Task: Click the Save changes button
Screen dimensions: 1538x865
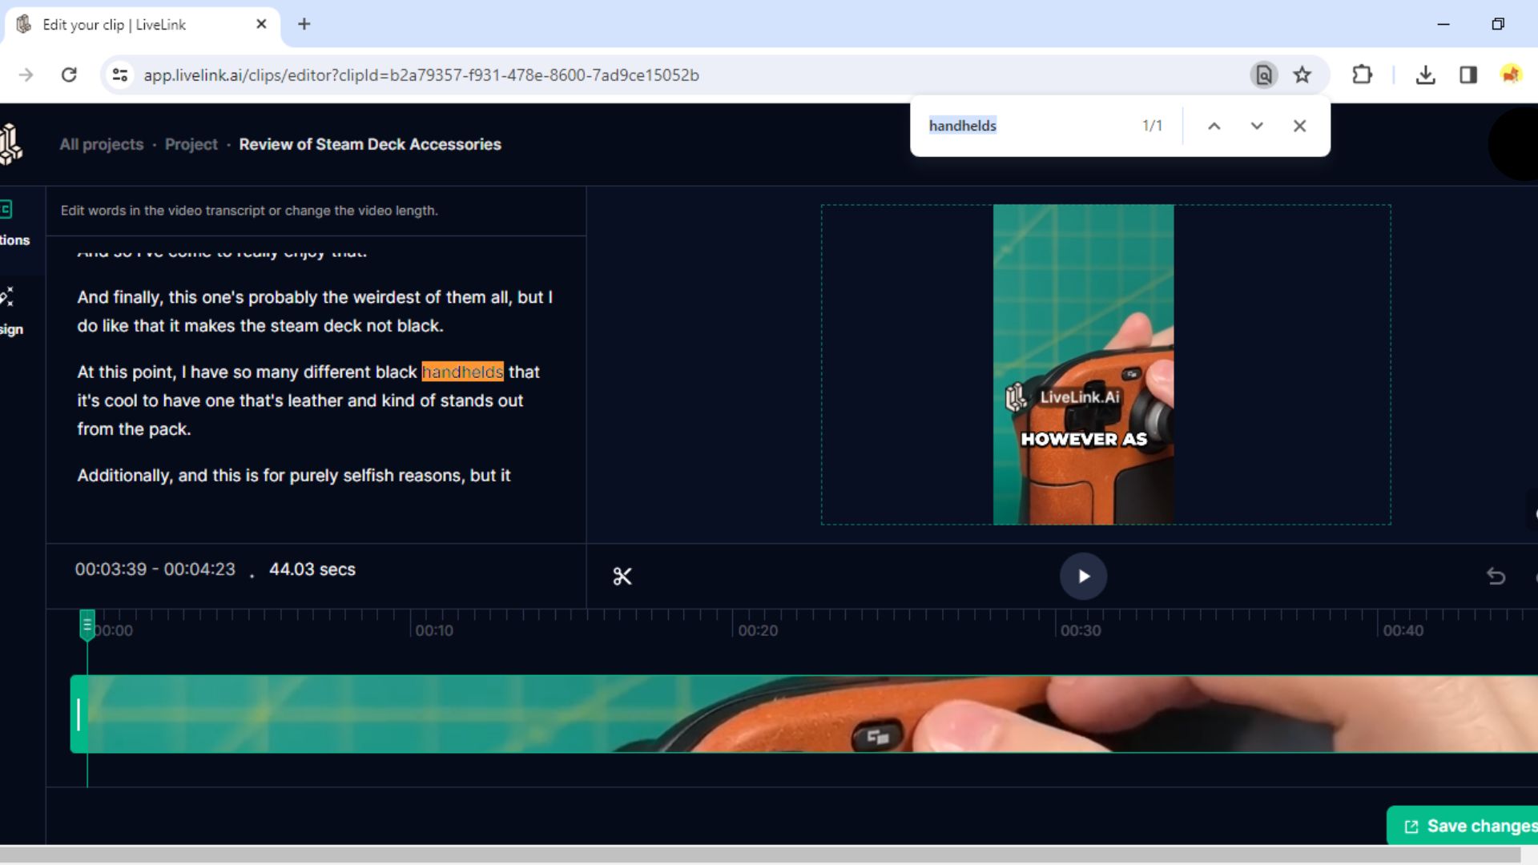Action: click(x=1463, y=826)
